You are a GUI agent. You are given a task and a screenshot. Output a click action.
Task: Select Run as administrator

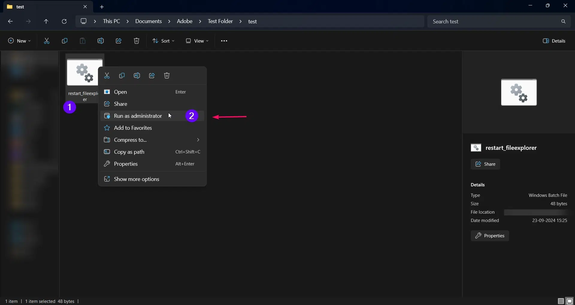[152, 116]
